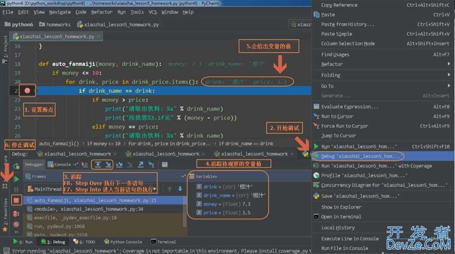
Task: Close the first debug session tab
Action: [115, 154]
